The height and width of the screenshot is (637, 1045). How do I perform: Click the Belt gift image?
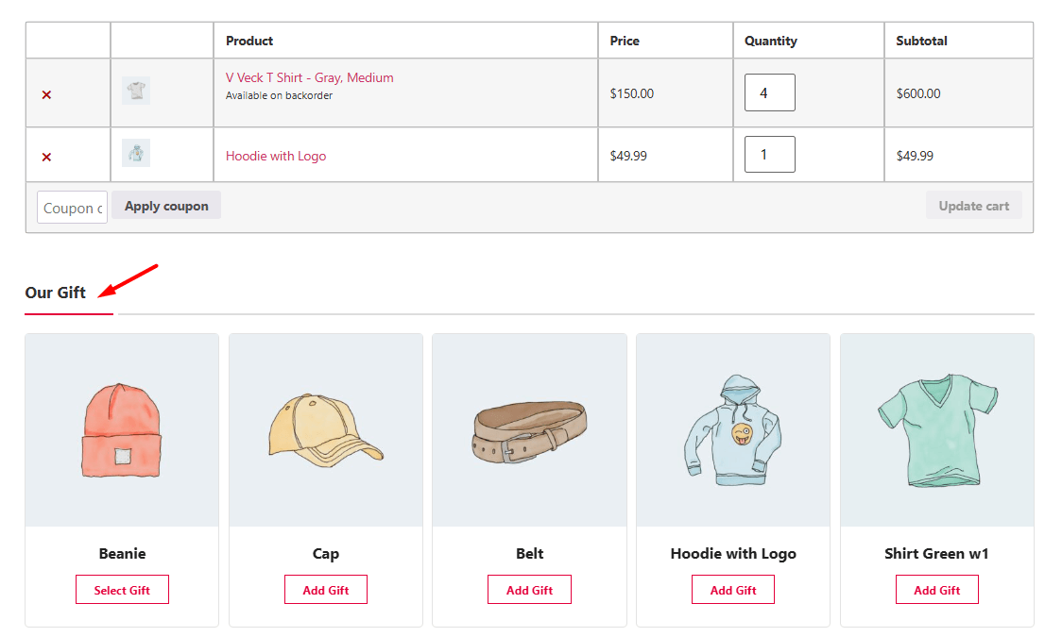click(530, 430)
